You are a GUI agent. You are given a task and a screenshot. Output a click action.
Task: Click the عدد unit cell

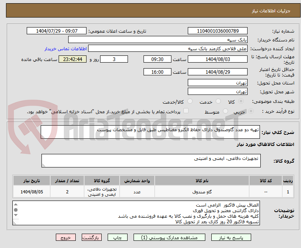click(137, 191)
